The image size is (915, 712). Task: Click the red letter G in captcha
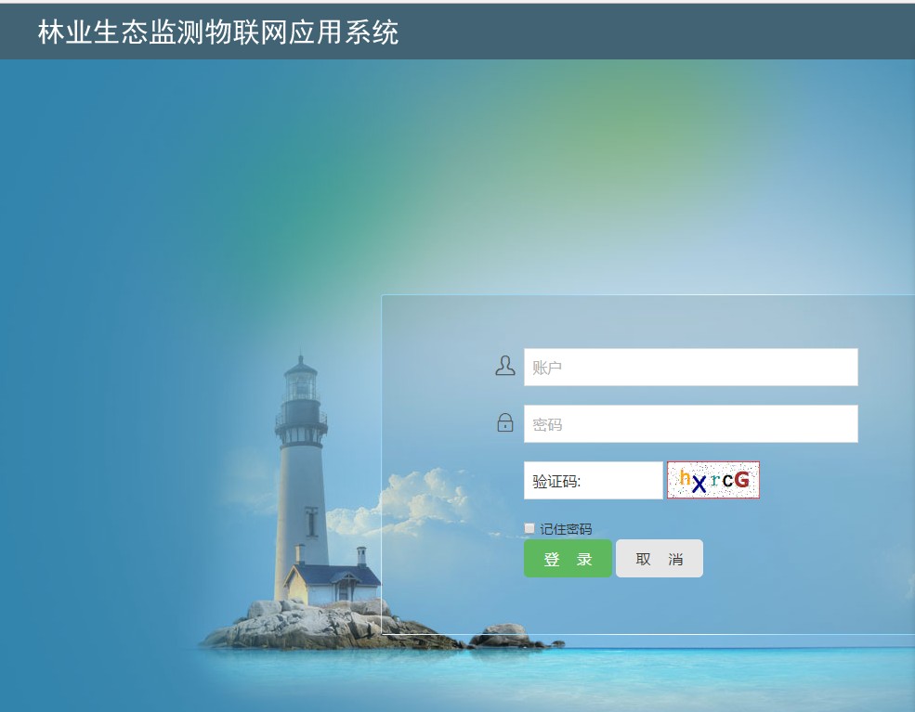(x=741, y=479)
